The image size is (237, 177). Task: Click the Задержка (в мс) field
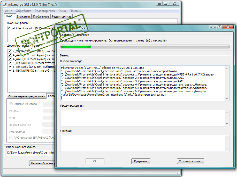pyautogui.click(x=48, y=125)
